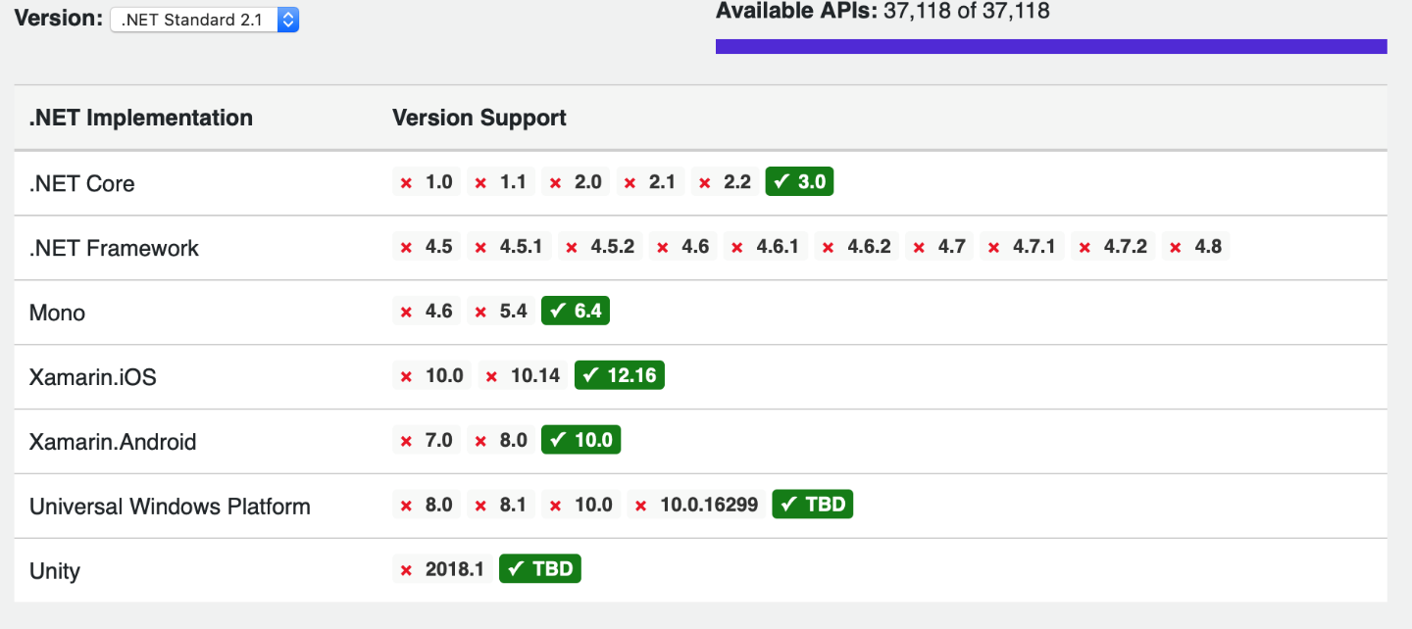This screenshot has width=1412, height=629.
Task: Select the Xamarin.Android 10.0 badge
Action: [x=580, y=441]
